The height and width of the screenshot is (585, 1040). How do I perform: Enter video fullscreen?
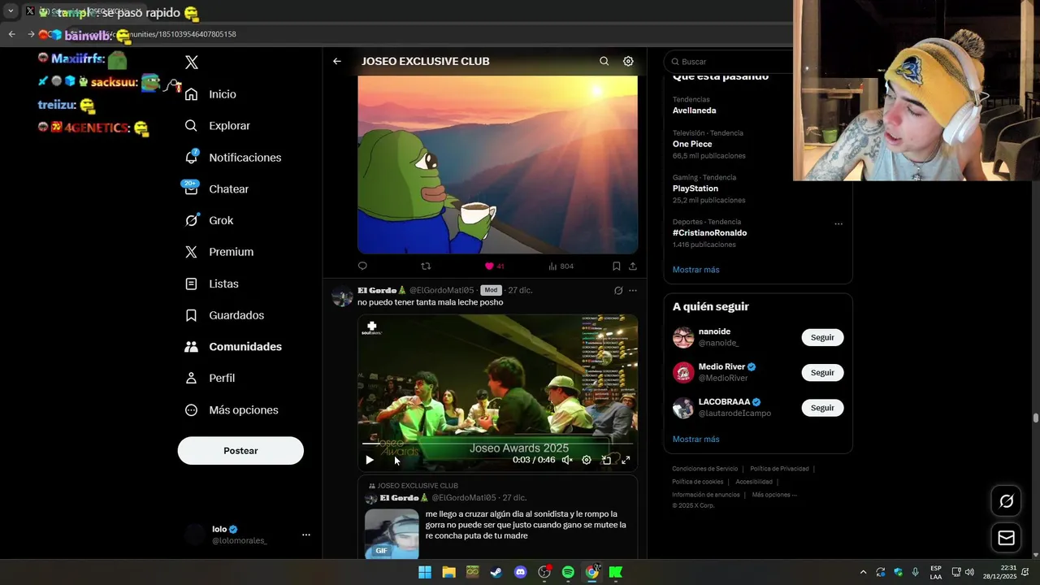(626, 460)
